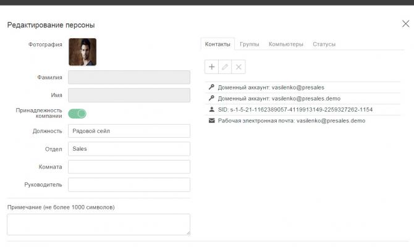The image size is (414, 247).
Task: Click key icon beside vasilenko@presales.demo account
Action: (x=211, y=98)
